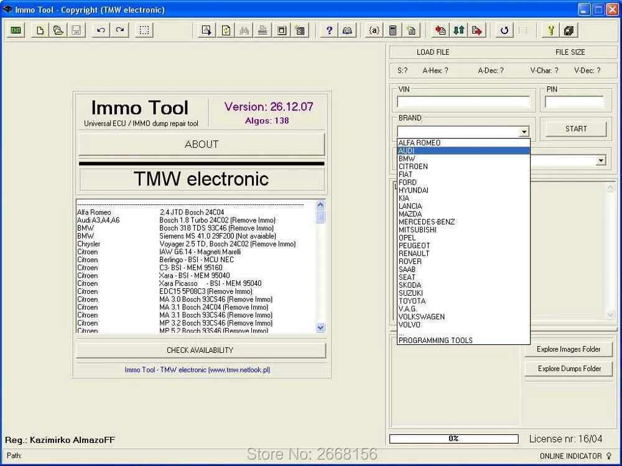Open the book manual icon
This screenshot has width=622, height=466.
tap(347, 30)
